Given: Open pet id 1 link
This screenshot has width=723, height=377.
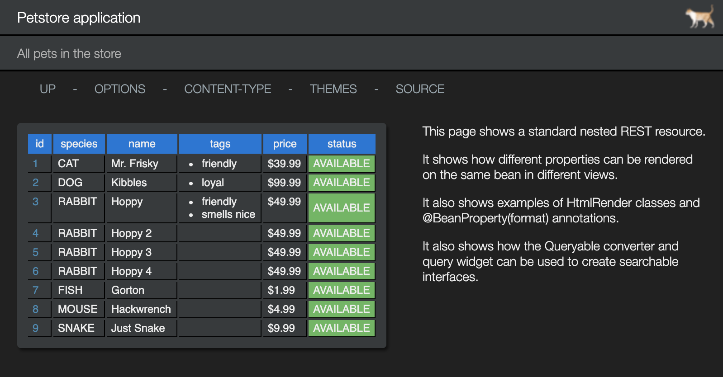Looking at the screenshot, I should point(35,164).
